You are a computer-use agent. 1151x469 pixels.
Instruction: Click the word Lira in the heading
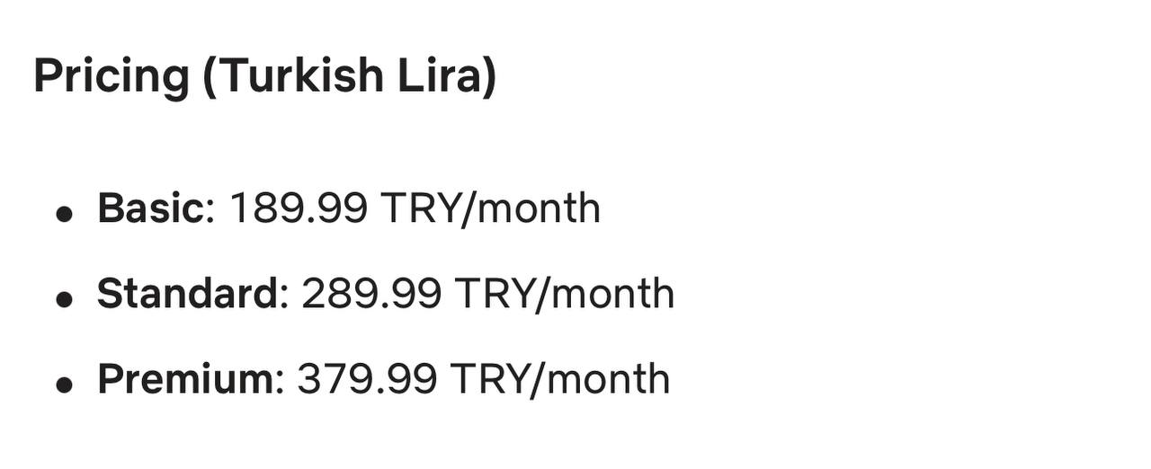pyautogui.click(x=440, y=75)
